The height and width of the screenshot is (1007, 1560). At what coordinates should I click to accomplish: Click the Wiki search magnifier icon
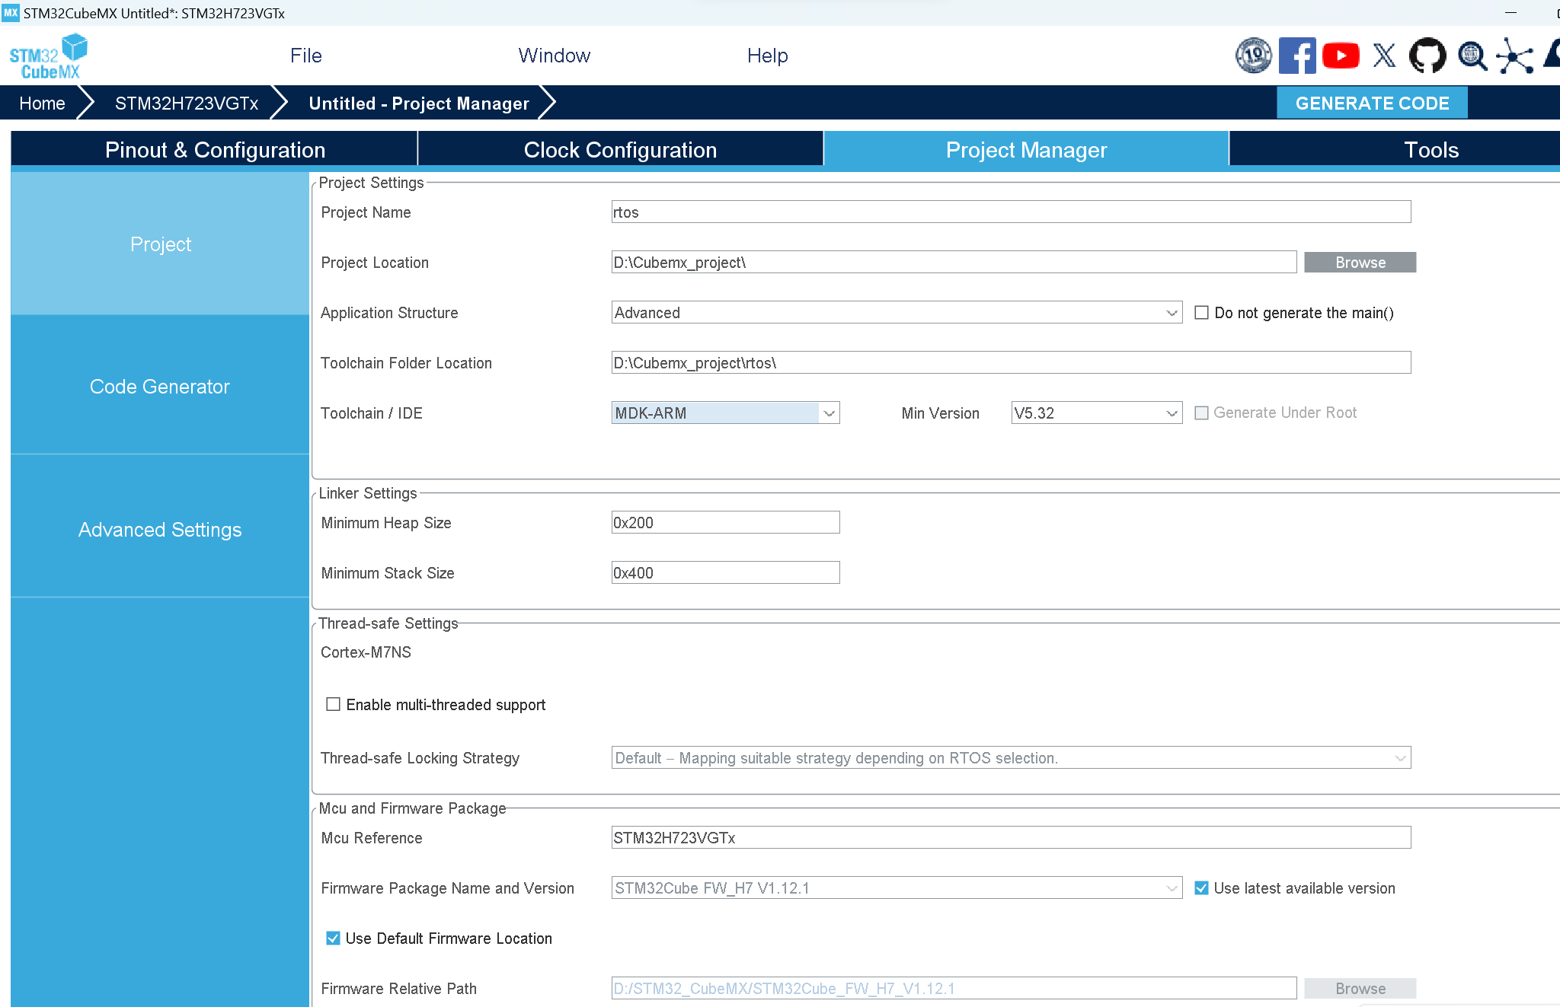coord(1472,56)
